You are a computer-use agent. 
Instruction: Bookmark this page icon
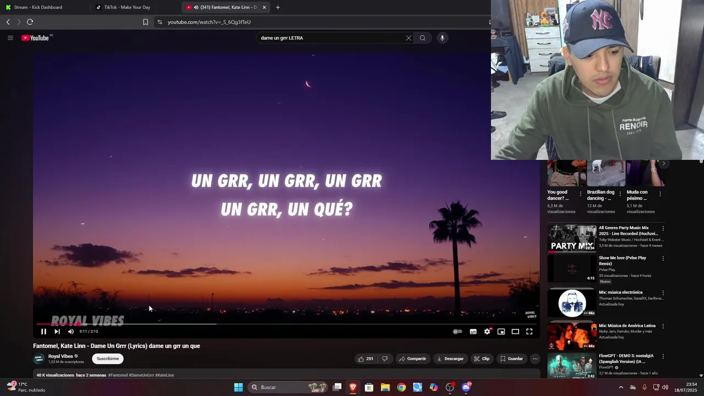click(145, 22)
